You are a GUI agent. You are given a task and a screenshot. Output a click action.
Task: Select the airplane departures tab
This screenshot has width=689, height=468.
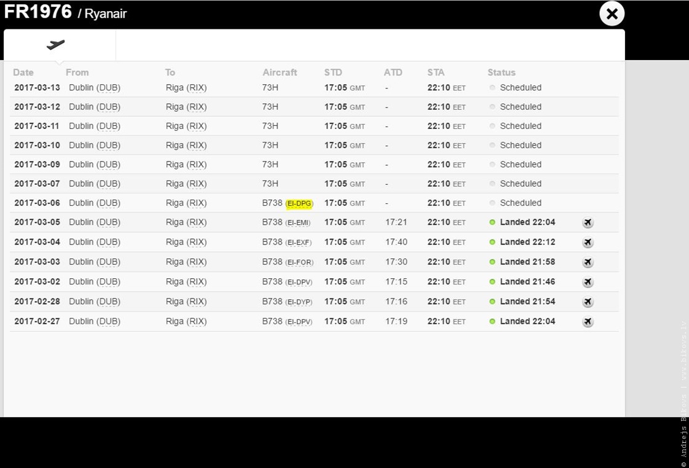click(56, 45)
